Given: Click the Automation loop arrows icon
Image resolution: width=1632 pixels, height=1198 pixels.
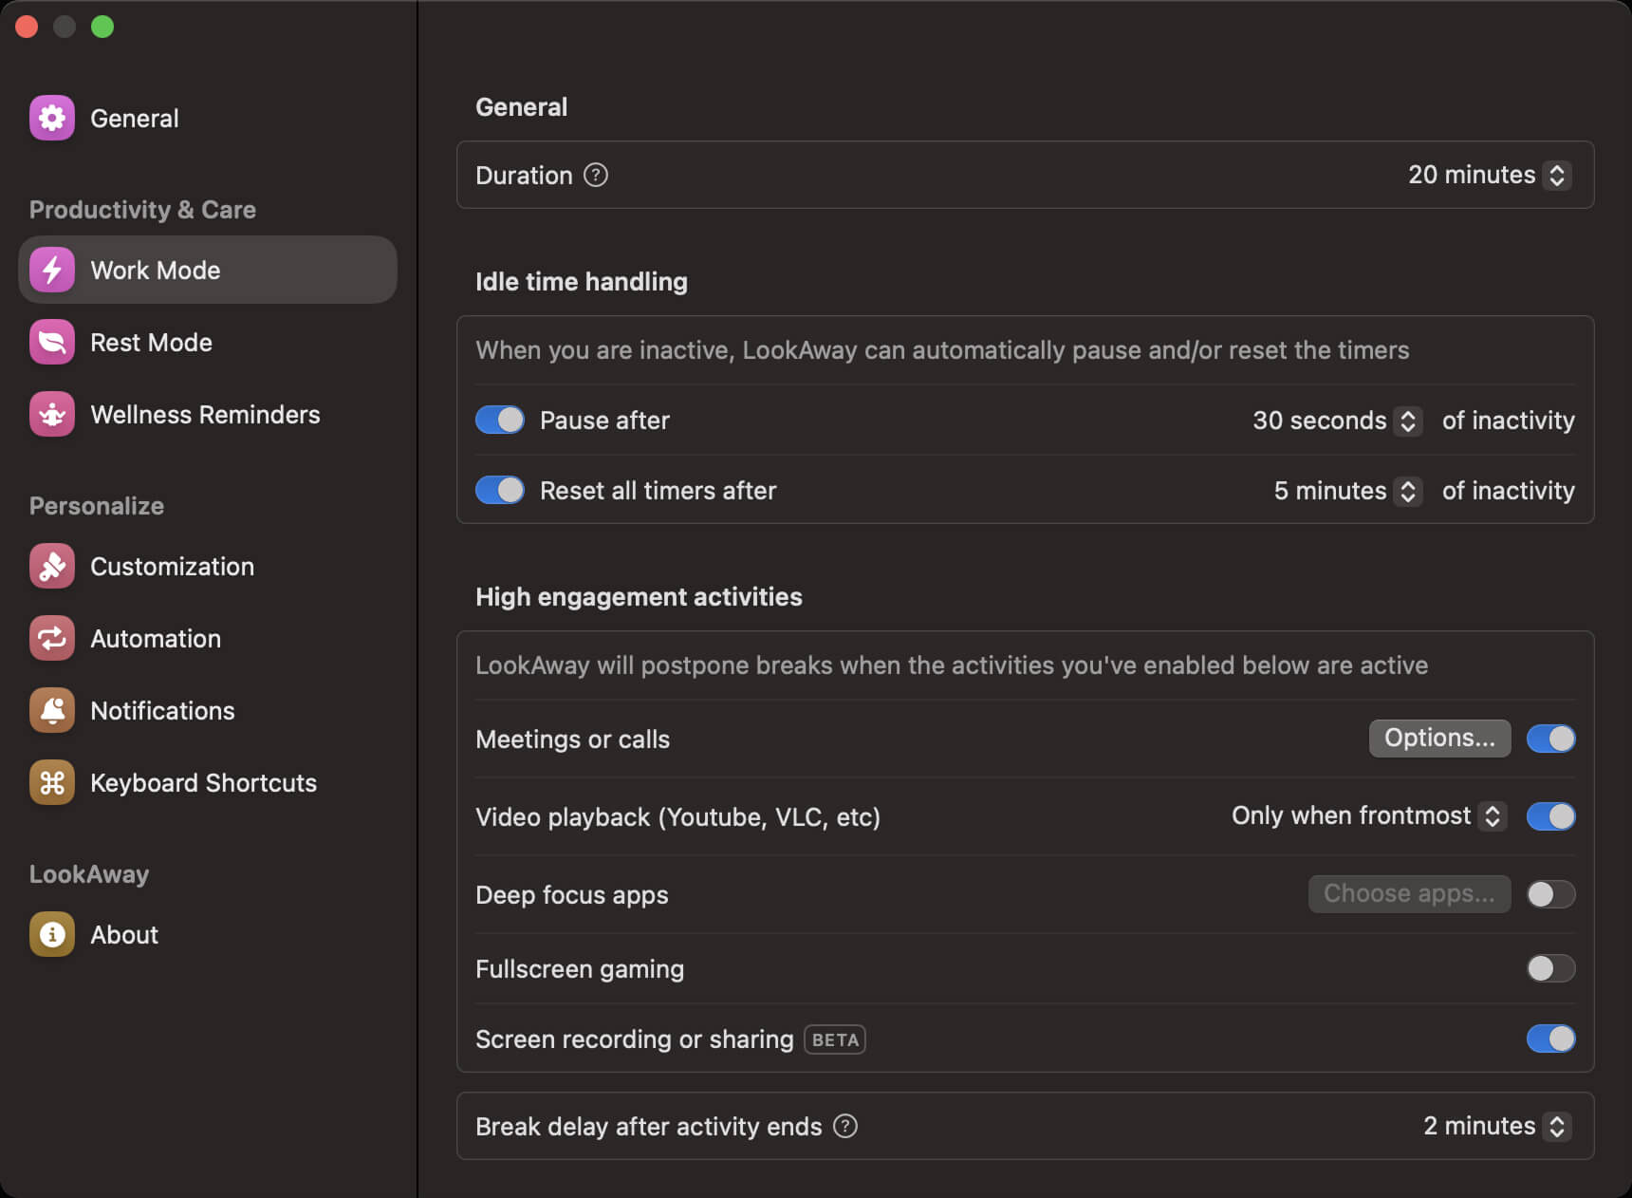Looking at the screenshot, I should [x=52, y=638].
